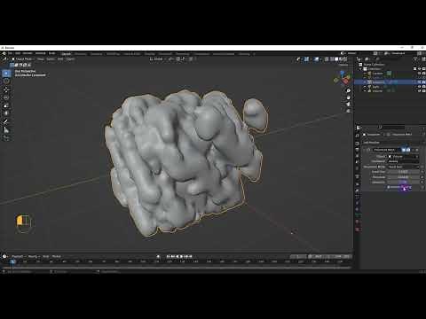This screenshot has width=426, height=319.
Task: Select the Select Box tool
Action: click(x=6, y=74)
